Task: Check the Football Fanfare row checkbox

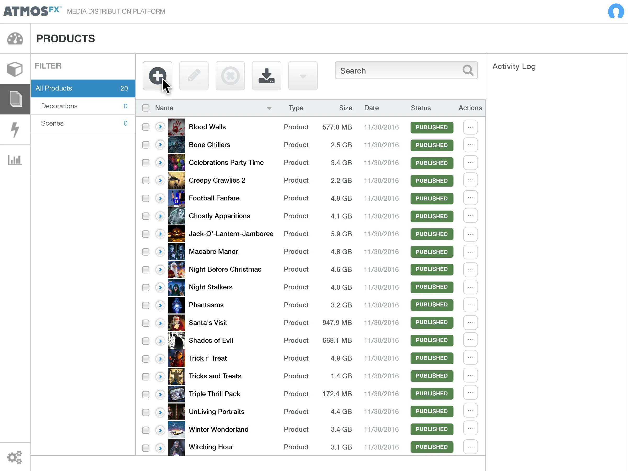Action: [x=146, y=198]
